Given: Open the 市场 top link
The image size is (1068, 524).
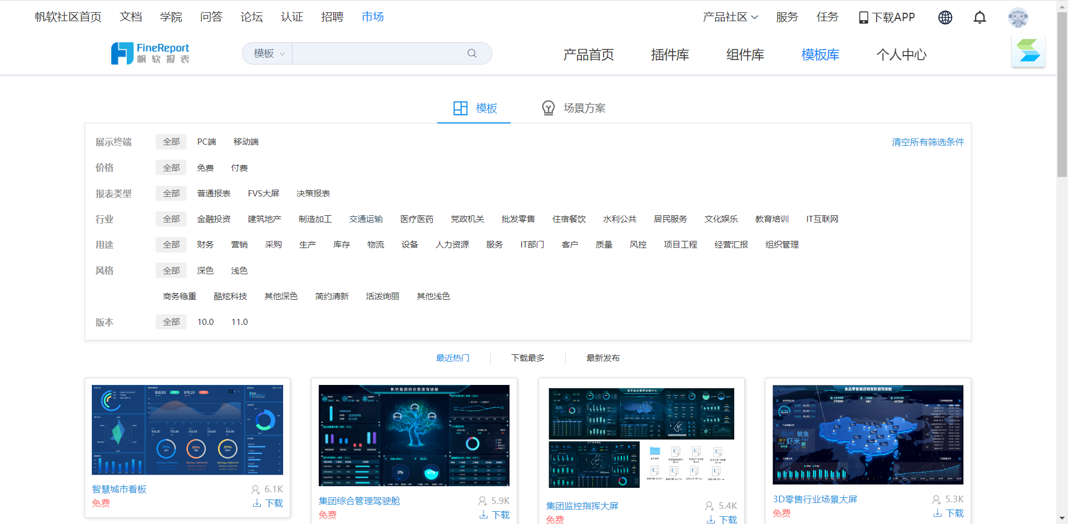Looking at the screenshot, I should point(373,17).
